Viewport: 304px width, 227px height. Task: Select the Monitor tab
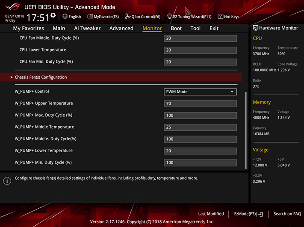152,29
